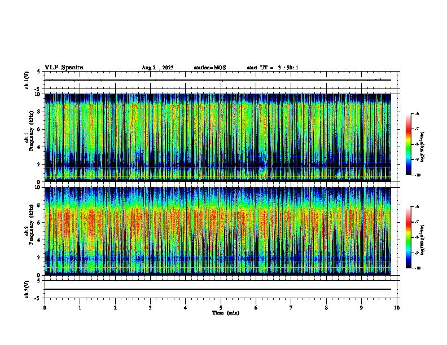Click the "-7" tick on ch.1 color bar
Image resolution: width=447 pixels, height=345 pixels.
(x=417, y=129)
